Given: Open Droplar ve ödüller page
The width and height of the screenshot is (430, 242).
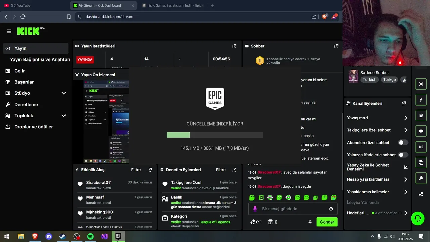Looking at the screenshot, I should 34,127.
